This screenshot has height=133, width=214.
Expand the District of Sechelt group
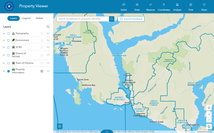click(4, 55)
